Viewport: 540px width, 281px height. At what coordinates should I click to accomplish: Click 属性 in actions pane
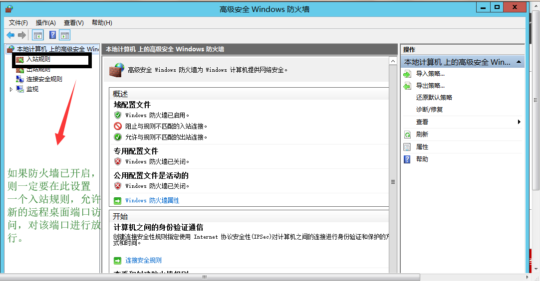click(422, 147)
